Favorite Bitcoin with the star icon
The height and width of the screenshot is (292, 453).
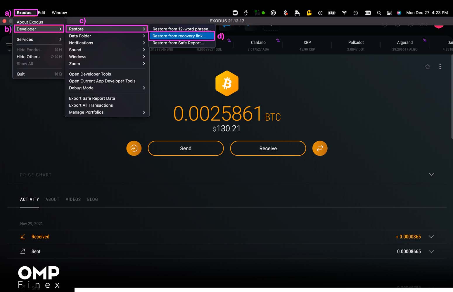[427, 67]
